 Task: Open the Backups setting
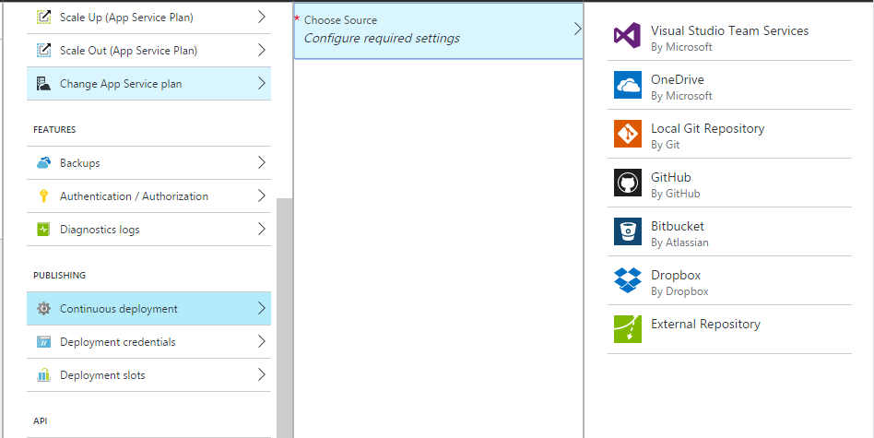click(x=148, y=162)
